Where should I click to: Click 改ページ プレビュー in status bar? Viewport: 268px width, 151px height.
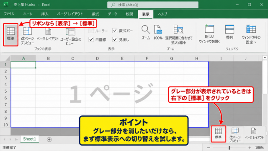click(235, 135)
